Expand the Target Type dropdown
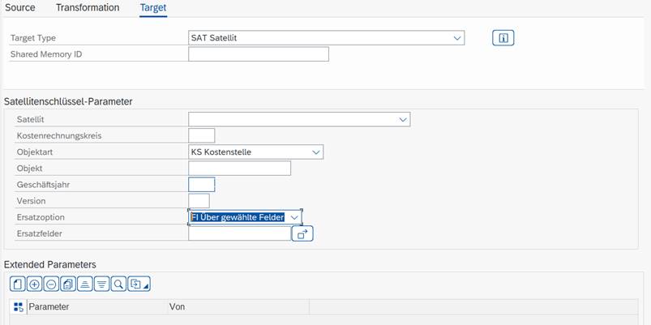 [x=457, y=38]
